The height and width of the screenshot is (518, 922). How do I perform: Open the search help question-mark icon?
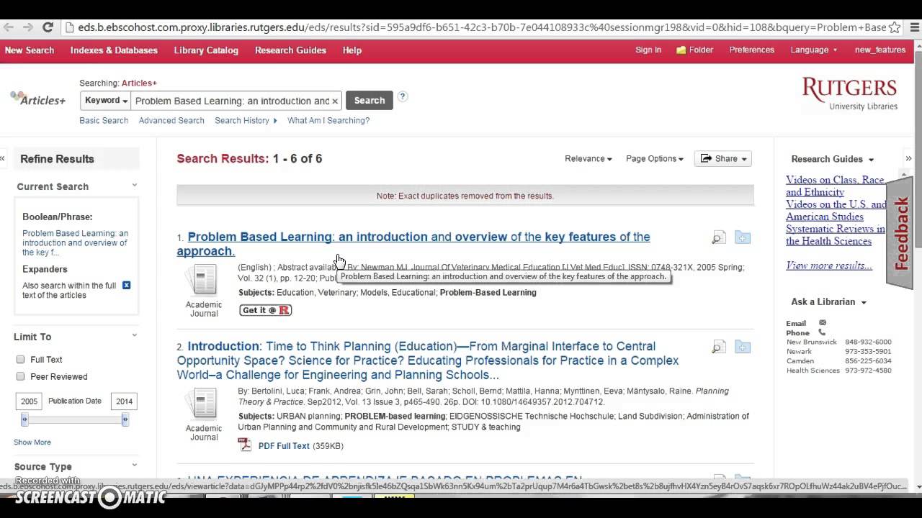click(x=403, y=96)
